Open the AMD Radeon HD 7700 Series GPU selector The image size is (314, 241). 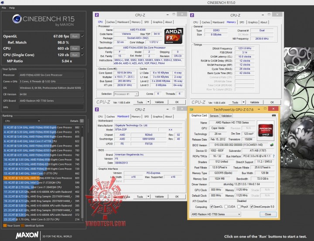(x=216, y=214)
